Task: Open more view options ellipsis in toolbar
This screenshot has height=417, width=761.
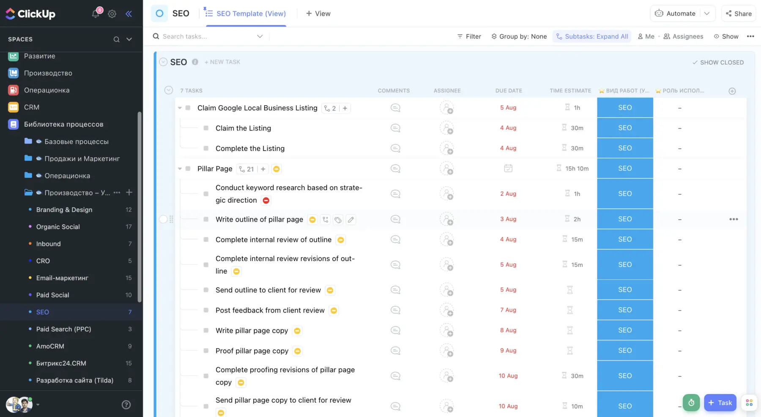Action: pos(750,36)
